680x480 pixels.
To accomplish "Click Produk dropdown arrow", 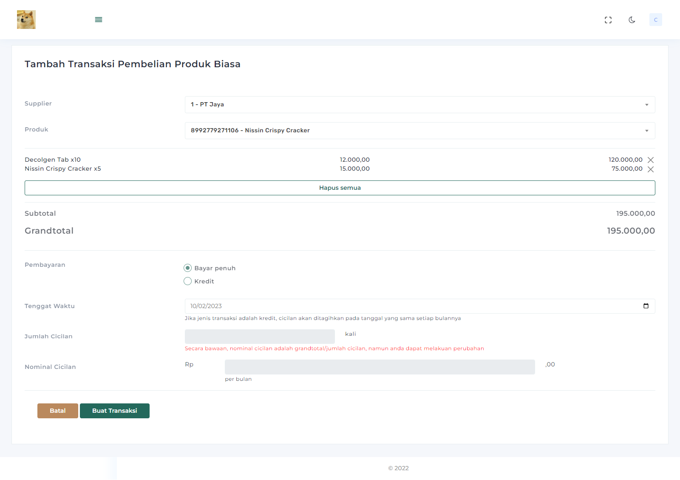I will [x=647, y=131].
